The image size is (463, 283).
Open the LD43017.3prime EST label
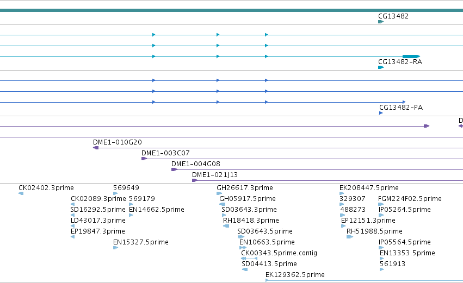tap(98, 221)
